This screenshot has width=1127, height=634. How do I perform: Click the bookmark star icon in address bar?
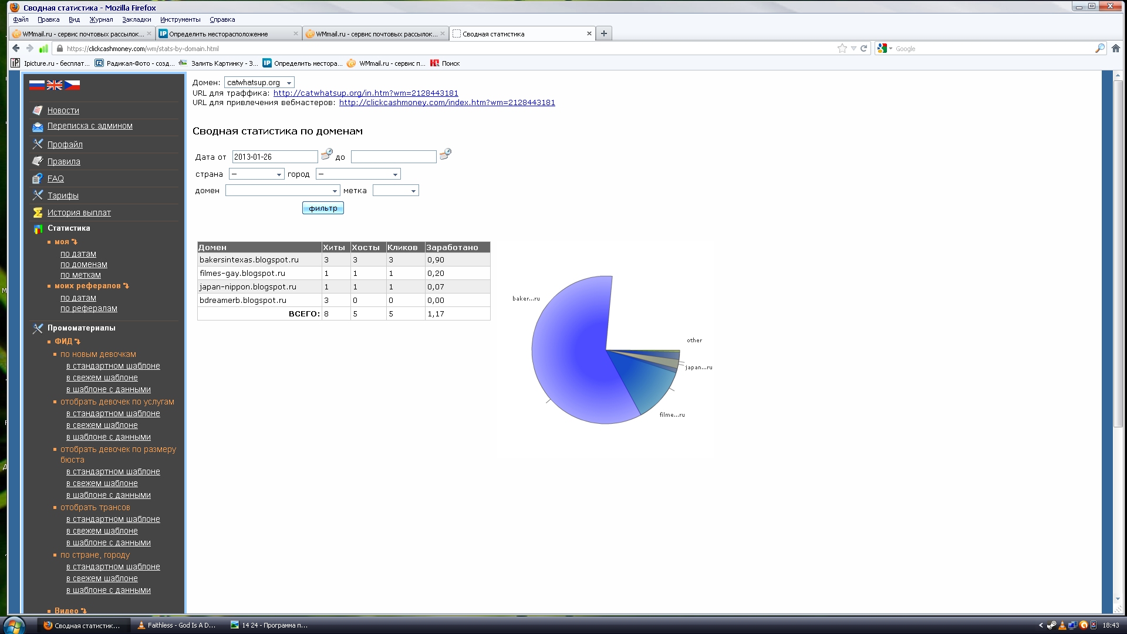coord(842,49)
